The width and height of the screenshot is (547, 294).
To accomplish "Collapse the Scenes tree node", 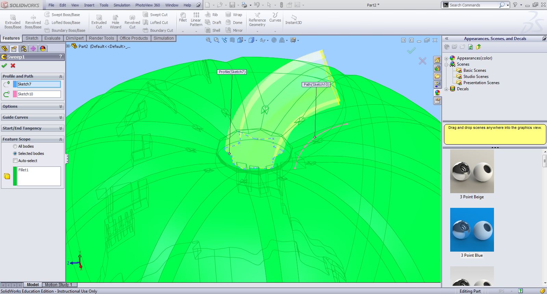I will (446, 64).
